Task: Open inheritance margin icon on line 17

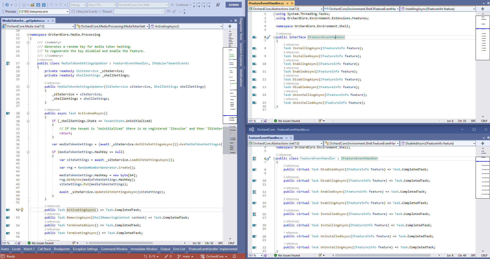Action: coord(8,63)
